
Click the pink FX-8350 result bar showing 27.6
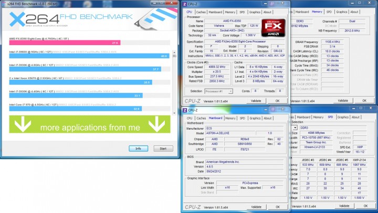[65, 43]
